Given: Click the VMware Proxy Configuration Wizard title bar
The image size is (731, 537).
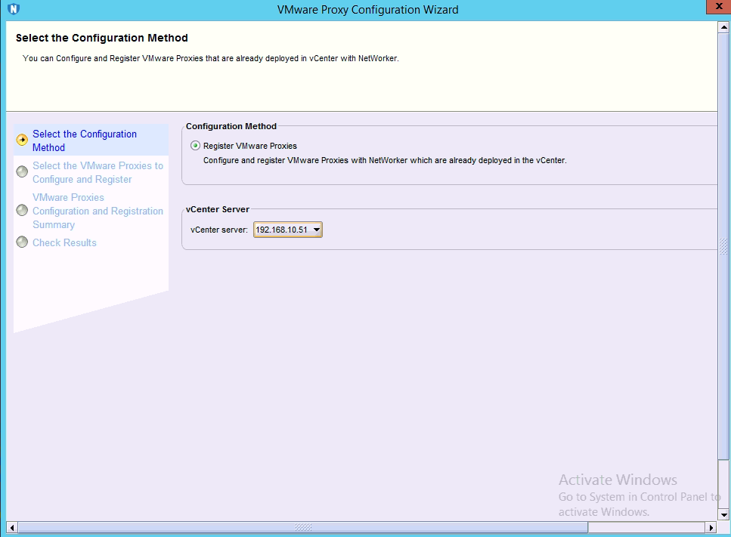Looking at the screenshot, I should (x=367, y=10).
